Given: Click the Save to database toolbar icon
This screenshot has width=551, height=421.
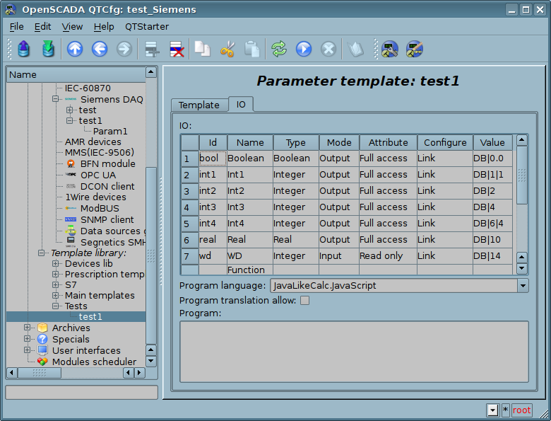Looking at the screenshot, I should pyautogui.click(x=48, y=49).
